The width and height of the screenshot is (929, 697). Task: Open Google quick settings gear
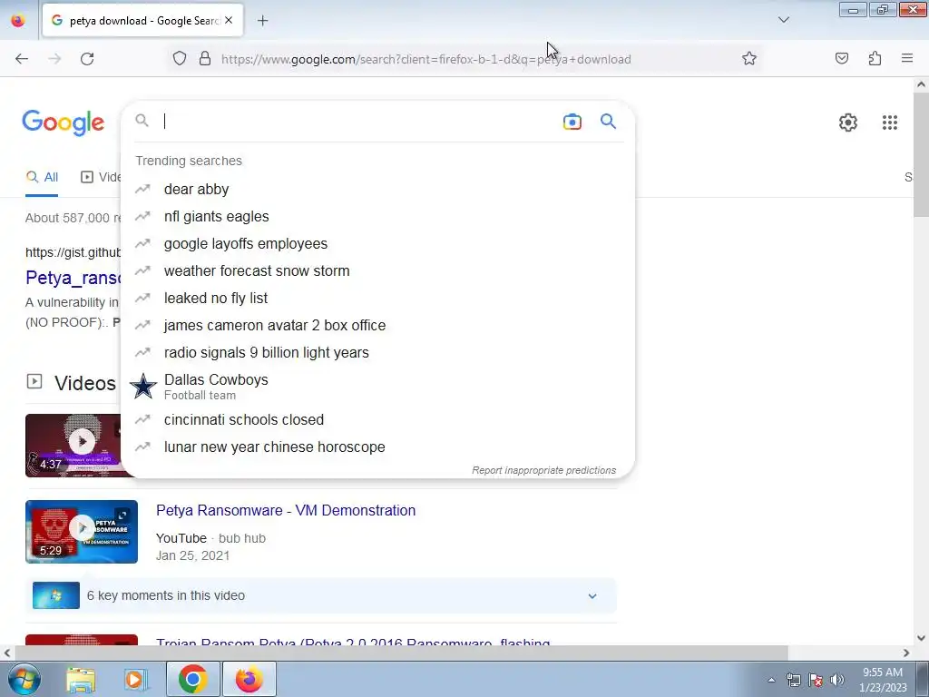click(x=848, y=123)
